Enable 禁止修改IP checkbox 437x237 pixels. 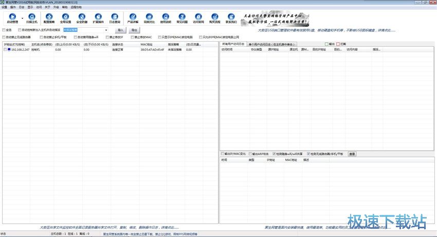click(107, 37)
